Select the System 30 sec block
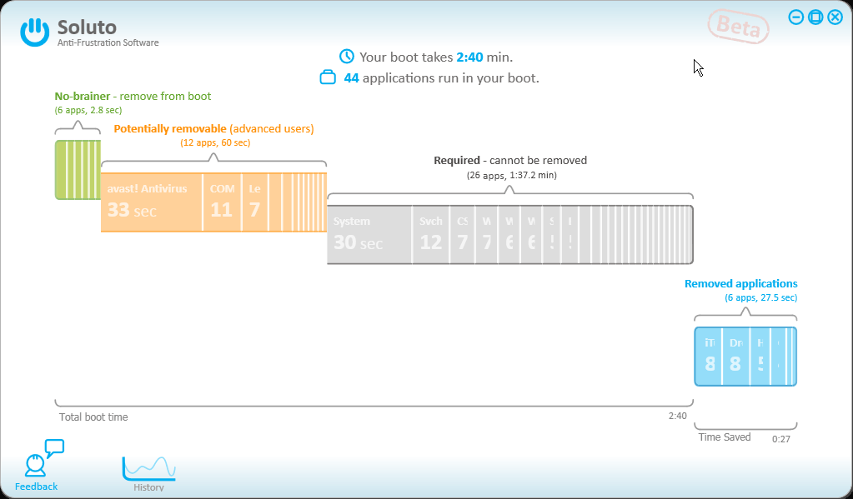The width and height of the screenshot is (853, 499). 369,235
